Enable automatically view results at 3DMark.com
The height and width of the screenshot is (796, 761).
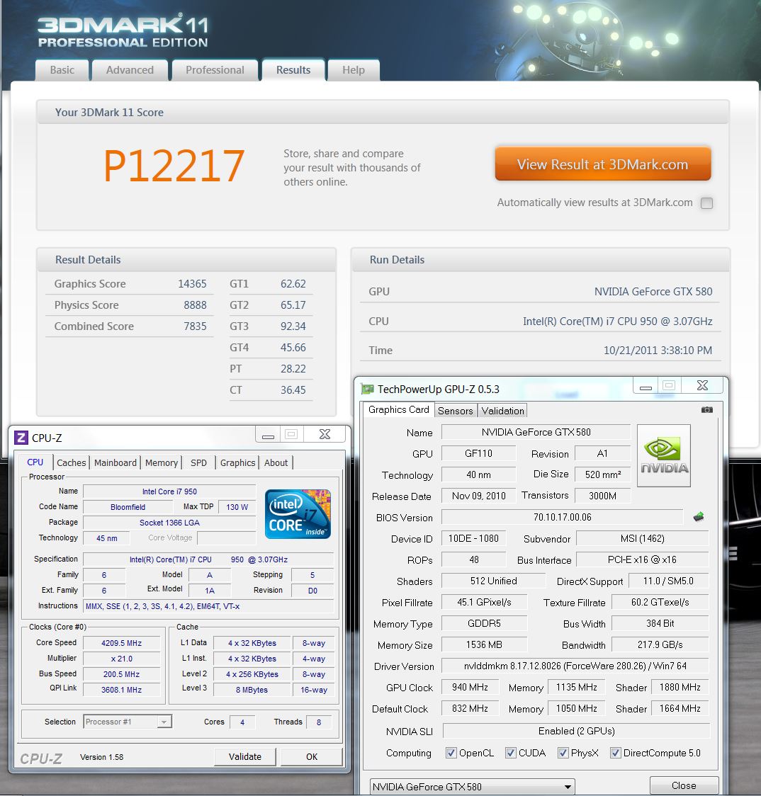point(706,203)
